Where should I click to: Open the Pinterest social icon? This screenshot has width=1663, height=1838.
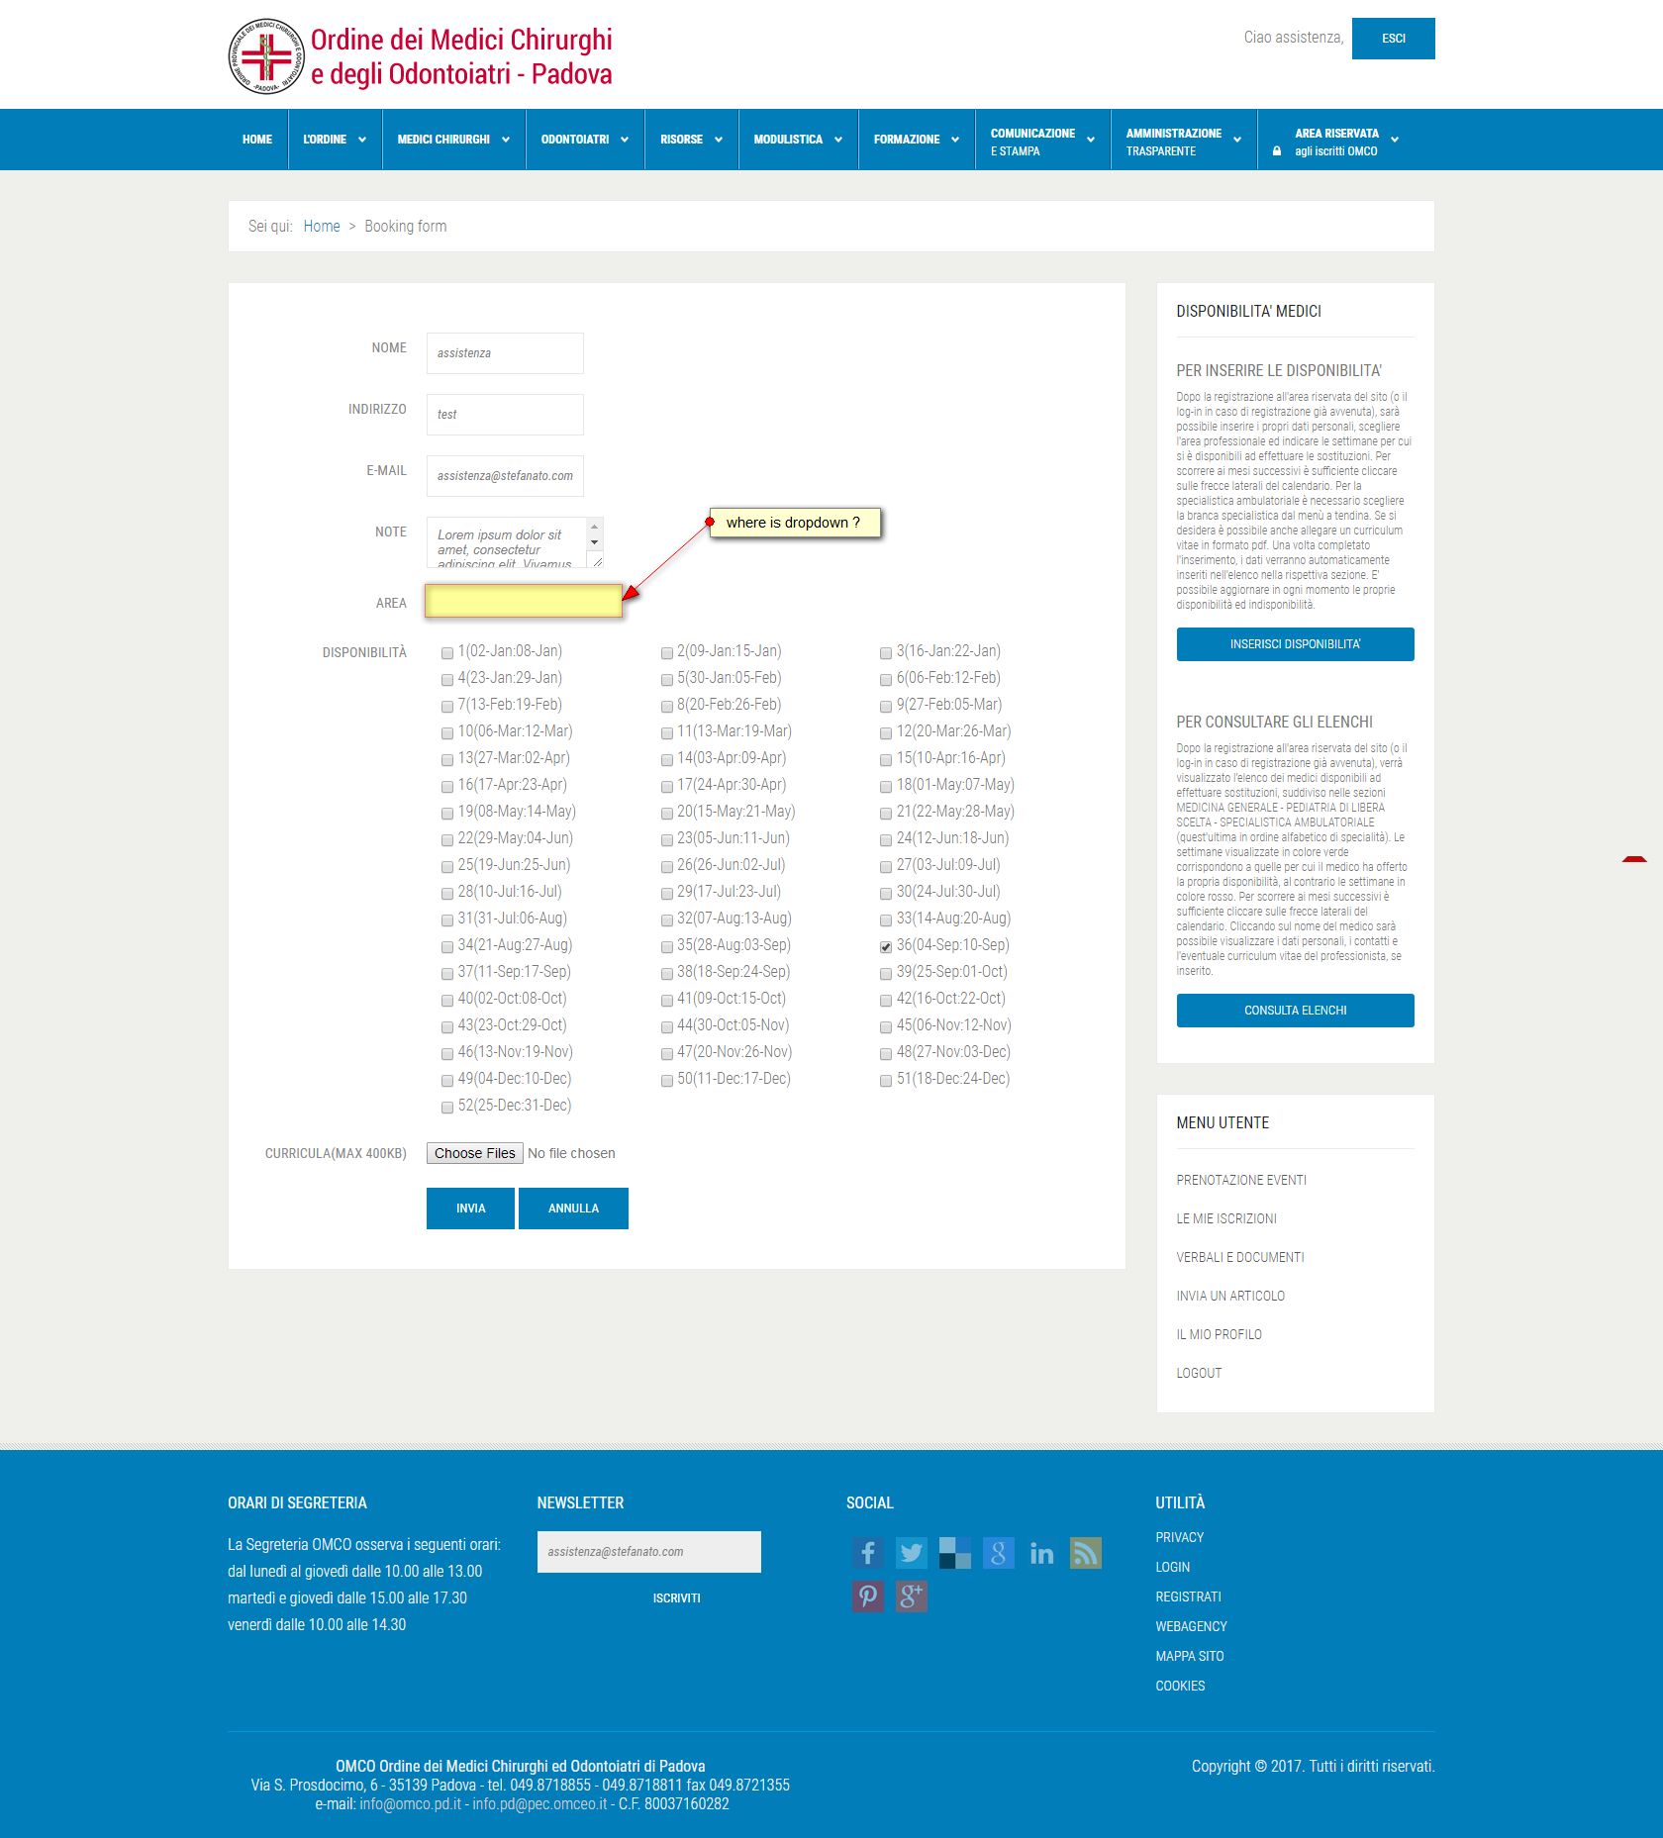[868, 1596]
